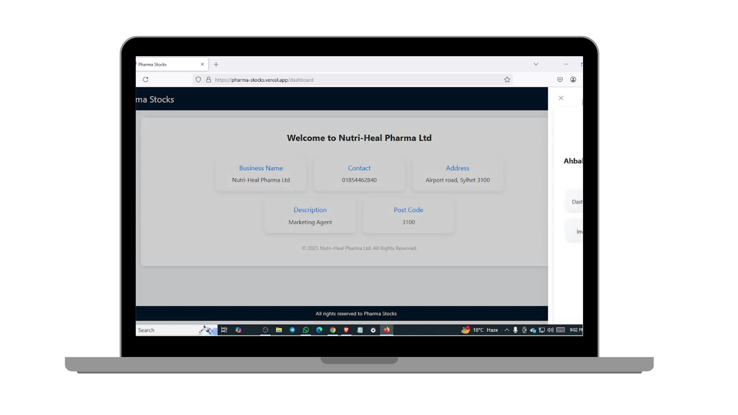Click the address bar URL field
This screenshot has height=415, width=738.
pos(346,80)
